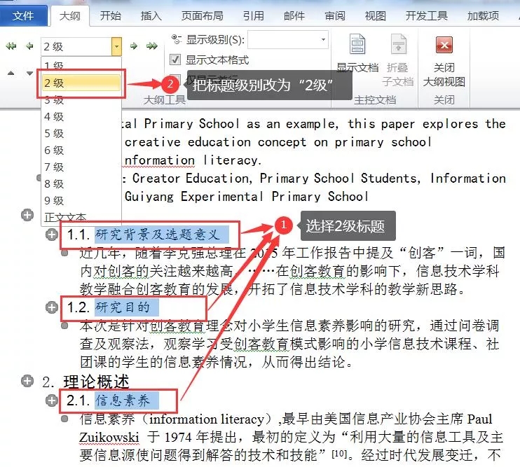Click heading 2. 理论概述
This screenshot has height=467, width=520.
(x=85, y=382)
